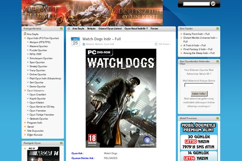Select Simulasyon Oyunları category
The width and height of the screenshot is (242, 161).
click(x=41, y=58)
